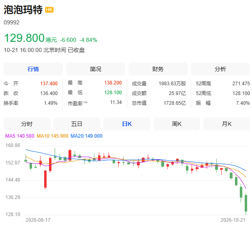Screen dimensions: 252x225
Task: Select the 行情 tab
Action: coord(33,69)
